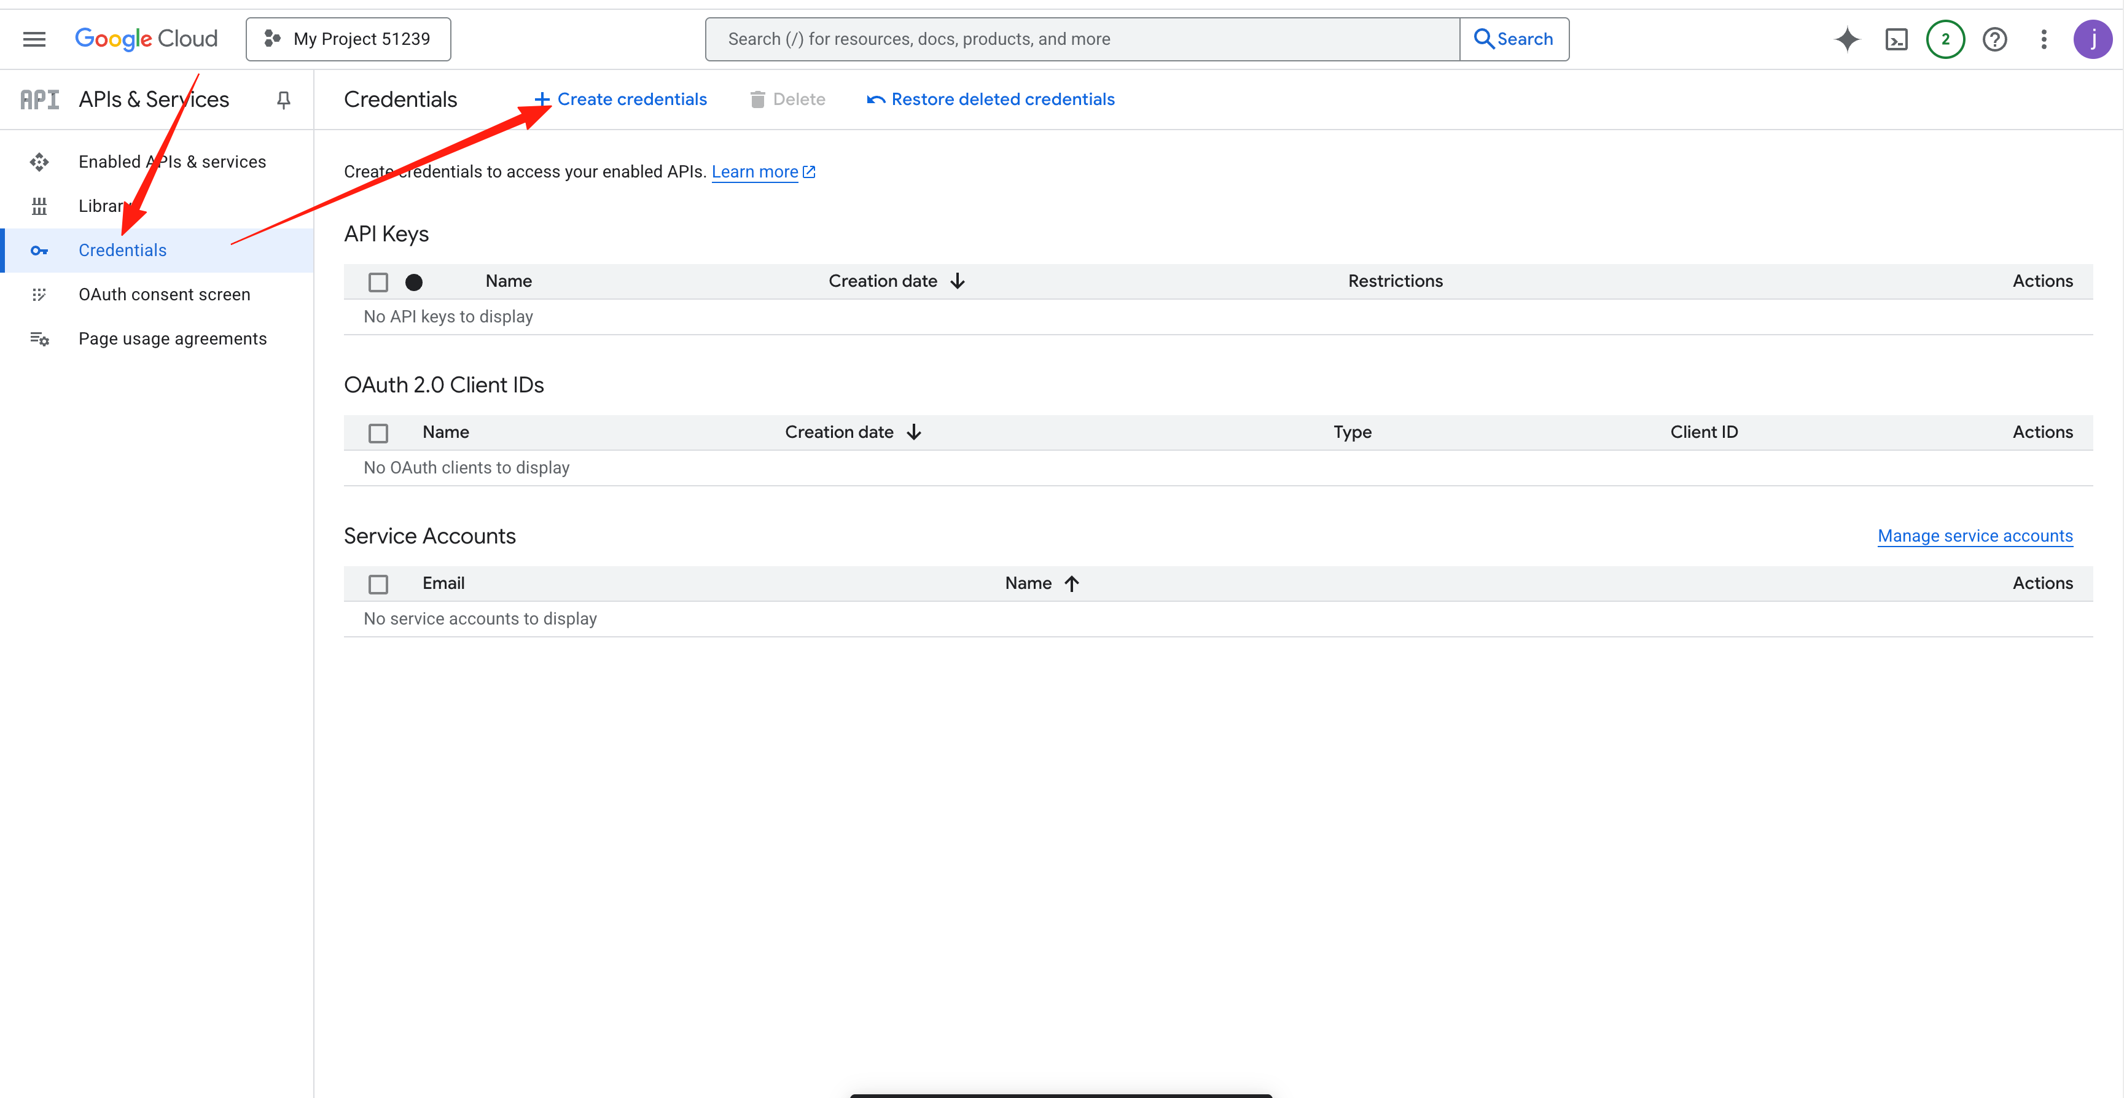This screenshot has height=1098, width=2124.
Task: Click the Credentials page title
Action: coord(400,99)
